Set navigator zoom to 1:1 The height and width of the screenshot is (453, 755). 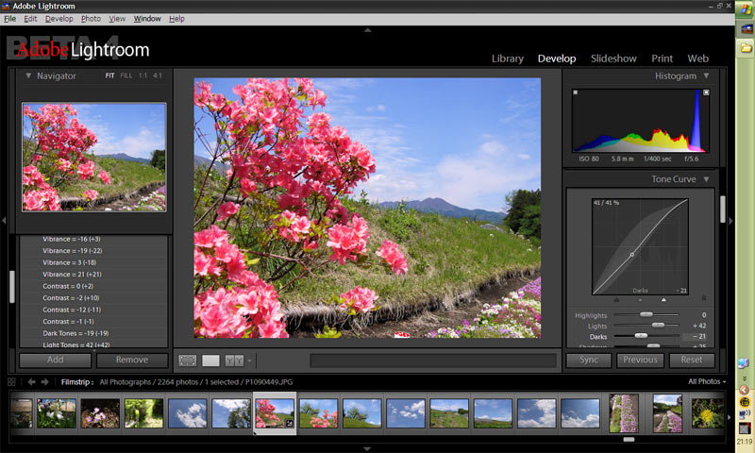coord(143,75)
